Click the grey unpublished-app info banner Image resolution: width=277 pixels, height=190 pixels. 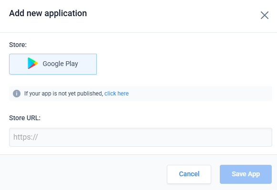tap(141, 94)
